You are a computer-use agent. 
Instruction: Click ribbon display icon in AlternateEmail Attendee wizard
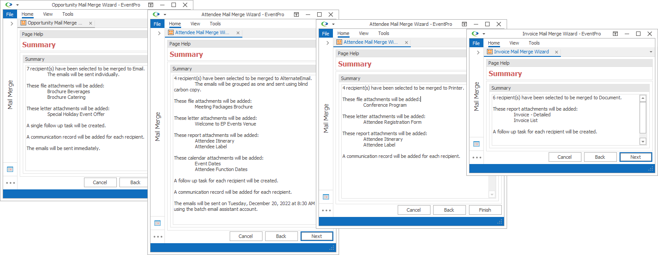point(297,14)
